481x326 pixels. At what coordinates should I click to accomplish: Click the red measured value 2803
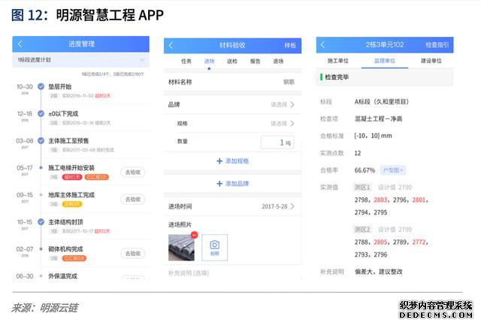(380, 200)
